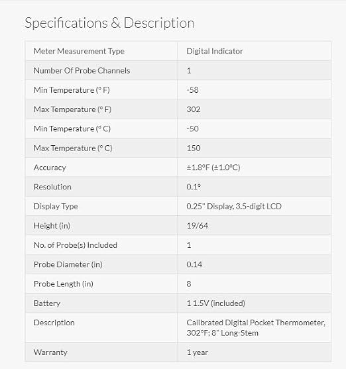This screenshot has height=369, width=346.
Task: Click the ±1.8°F (±1.0°C) accuracy value
Action: (x=213, y=168)
